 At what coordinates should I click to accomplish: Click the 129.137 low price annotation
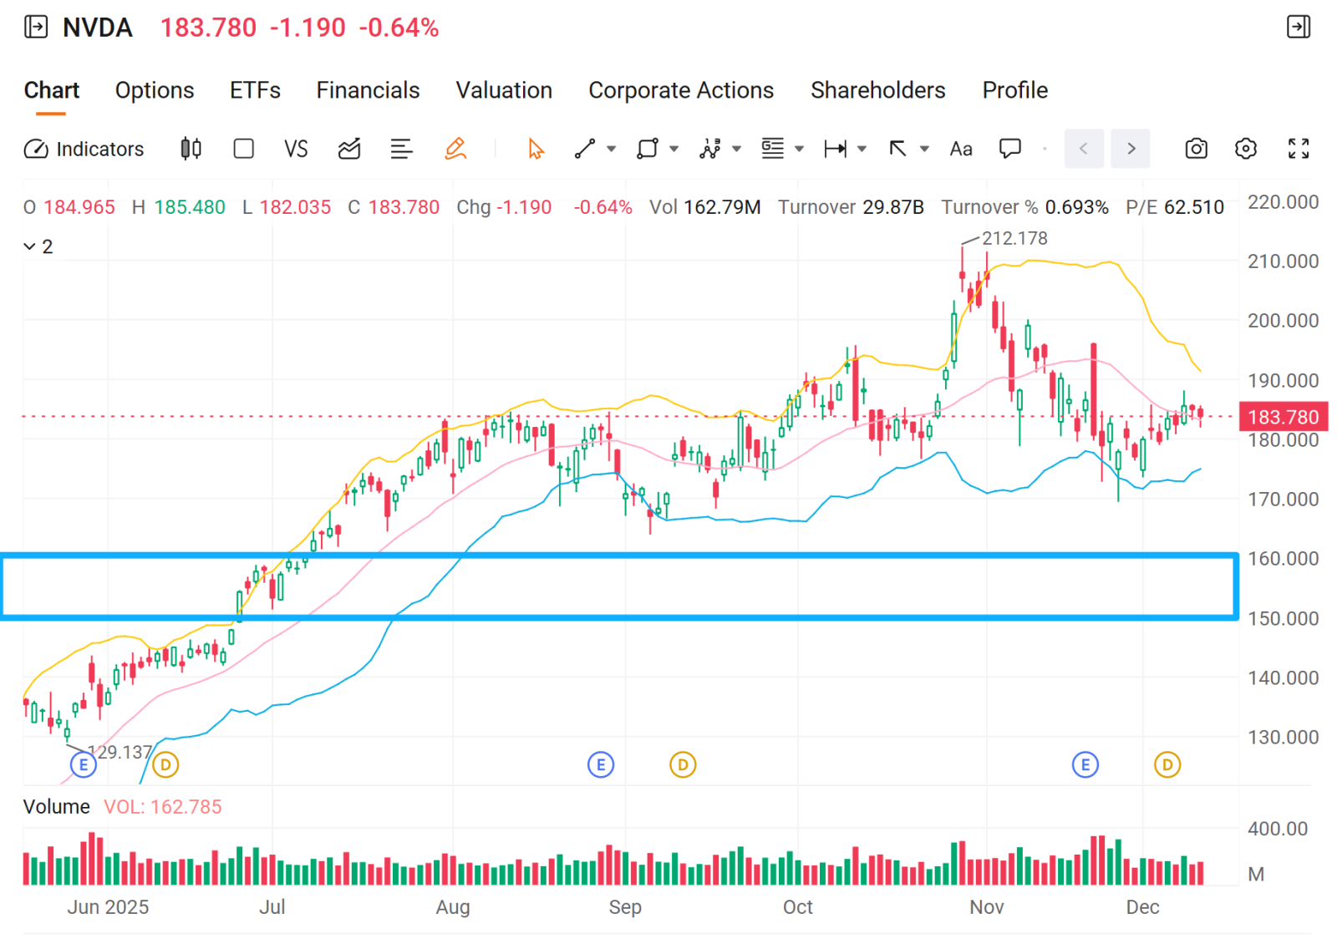pyautogui.click(x=120, y=752)
